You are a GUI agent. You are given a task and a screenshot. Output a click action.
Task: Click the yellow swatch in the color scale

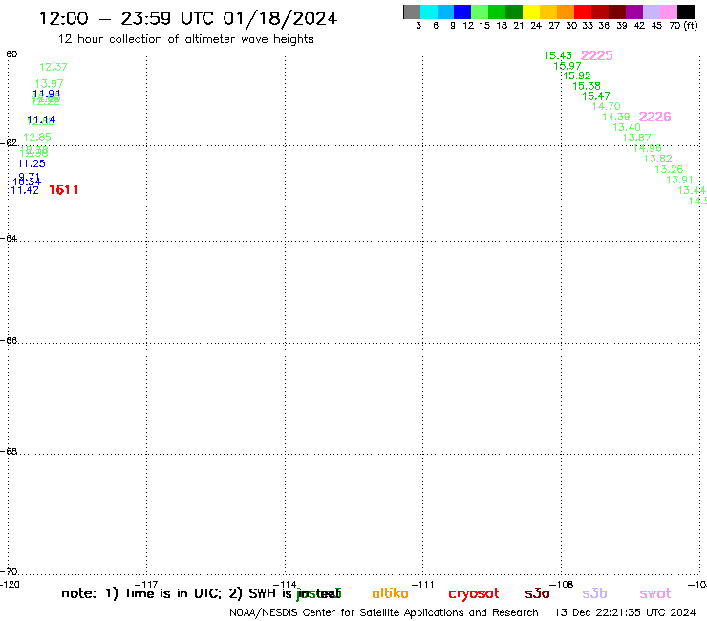[531, 11]
